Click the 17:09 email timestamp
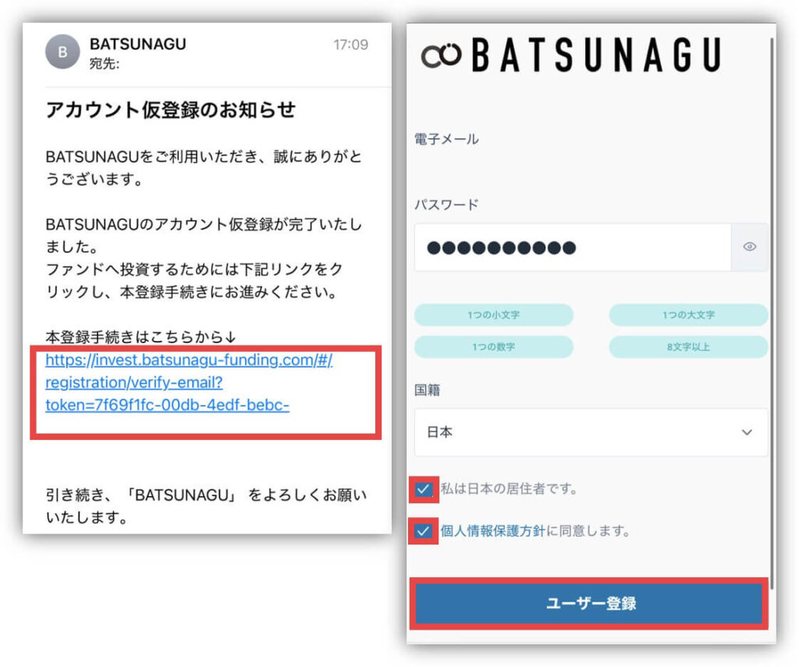 (x=350, y=44)
